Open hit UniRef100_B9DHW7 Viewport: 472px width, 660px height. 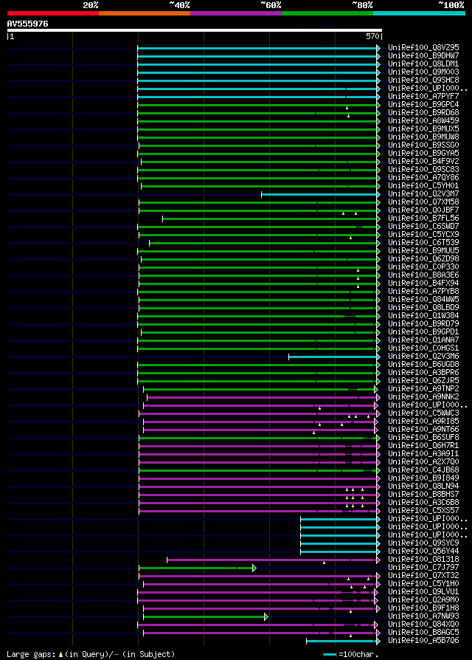423,55
